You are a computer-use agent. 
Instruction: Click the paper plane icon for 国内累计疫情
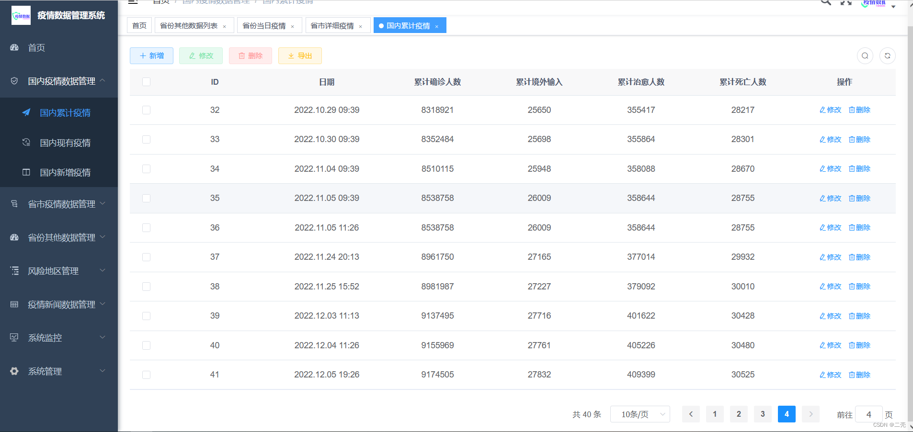tap(26, 112)
